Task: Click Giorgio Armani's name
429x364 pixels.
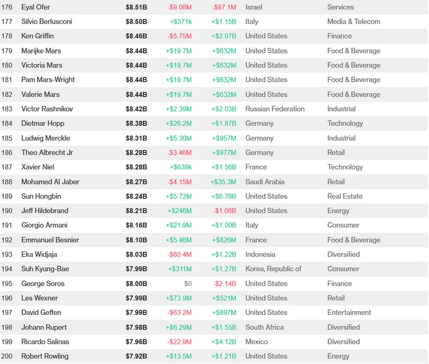Action: [x=44, y=225]
